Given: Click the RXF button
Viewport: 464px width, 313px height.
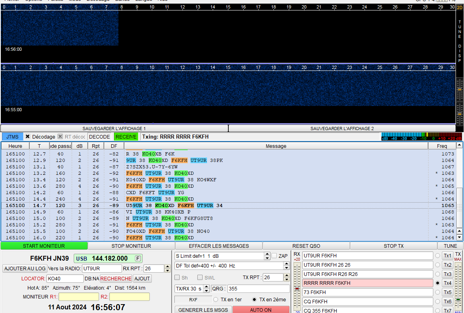Looking at the screenshot, I should tap(193, 299).
